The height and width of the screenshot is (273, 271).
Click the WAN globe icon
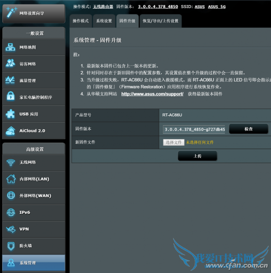(x=11, y=195)
